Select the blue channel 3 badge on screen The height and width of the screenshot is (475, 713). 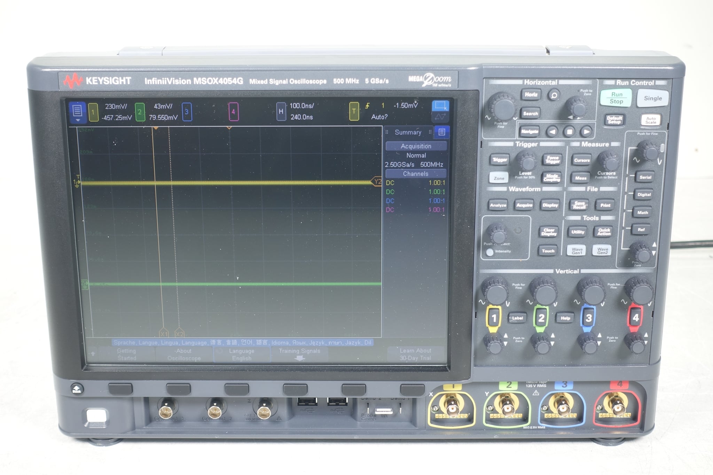tap(187, 112)
